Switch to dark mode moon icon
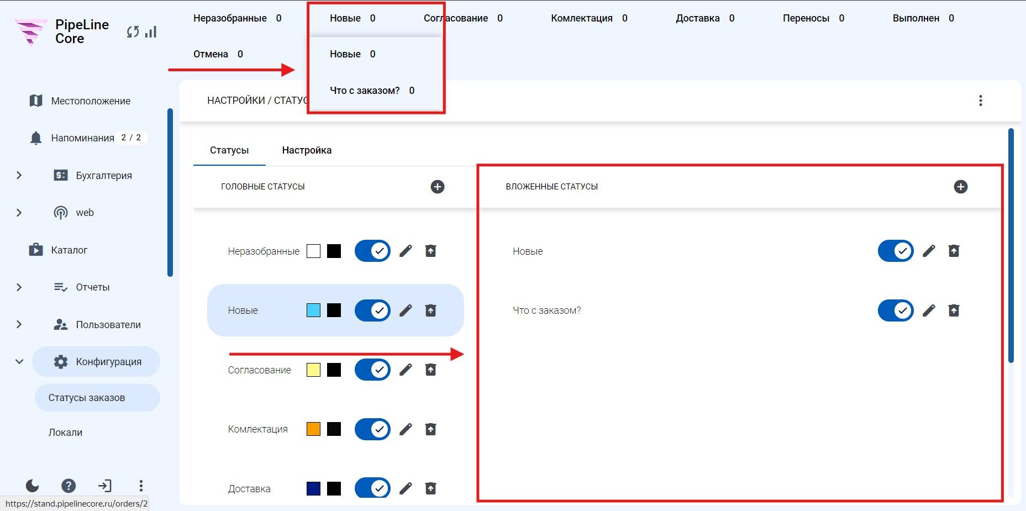 33,486
